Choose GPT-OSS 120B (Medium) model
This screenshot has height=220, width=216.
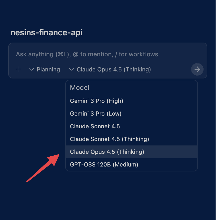pyautogui.click(x=104, y=164)
